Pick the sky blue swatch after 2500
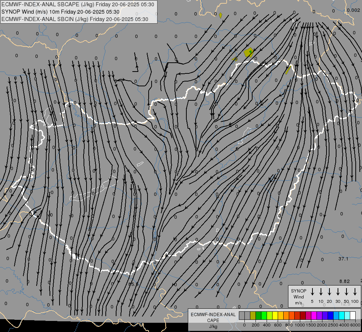Viewport: 362px width, 332px height. tap(336, 315)
